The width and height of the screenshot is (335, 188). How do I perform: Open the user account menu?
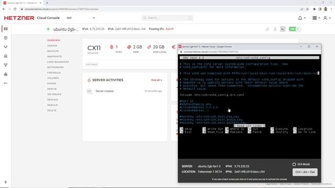325,18
